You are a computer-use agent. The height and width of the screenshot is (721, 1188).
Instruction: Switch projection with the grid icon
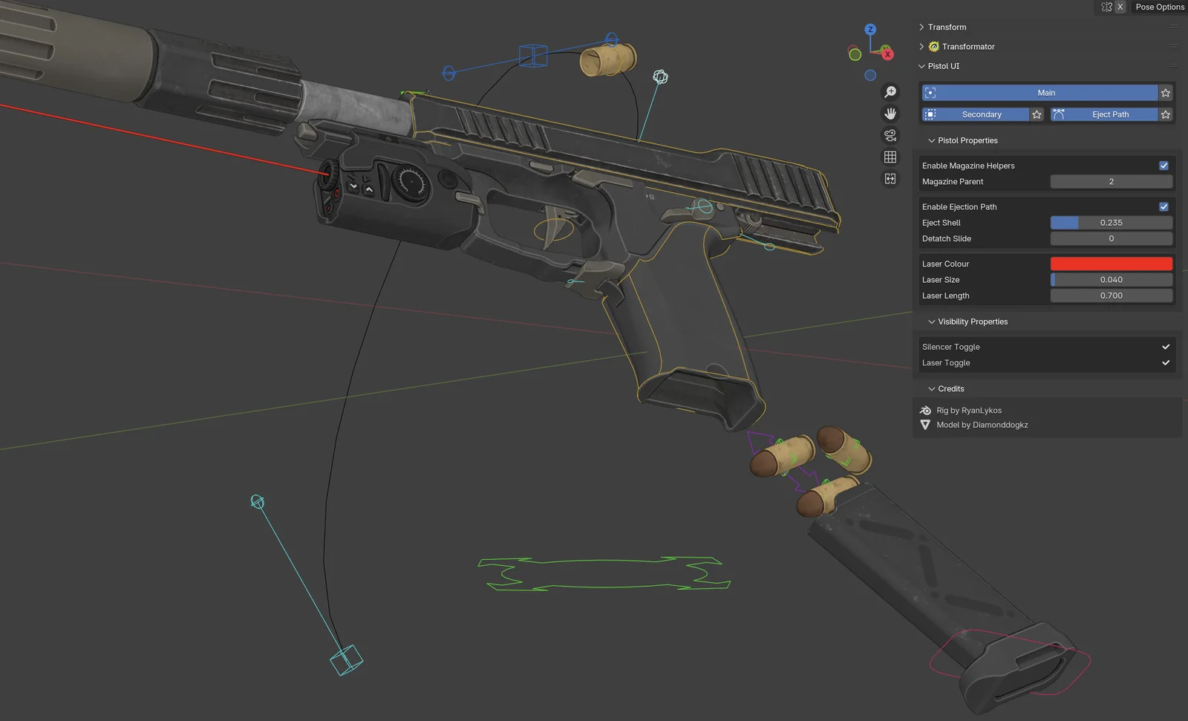[890, 157]
